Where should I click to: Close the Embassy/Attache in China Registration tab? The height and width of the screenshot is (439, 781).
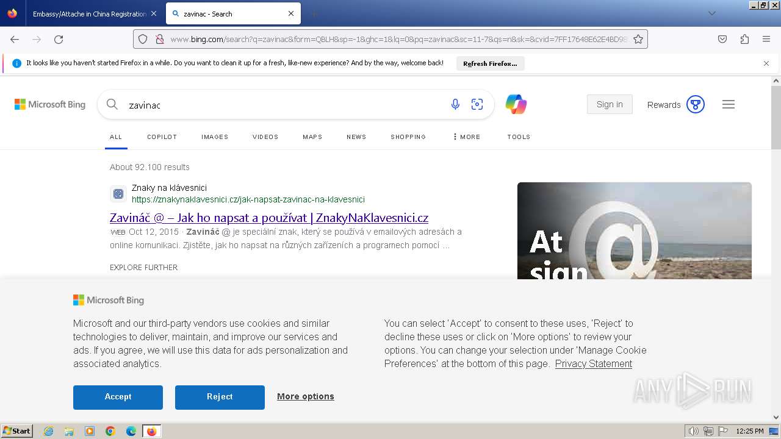tap(153, 13)
